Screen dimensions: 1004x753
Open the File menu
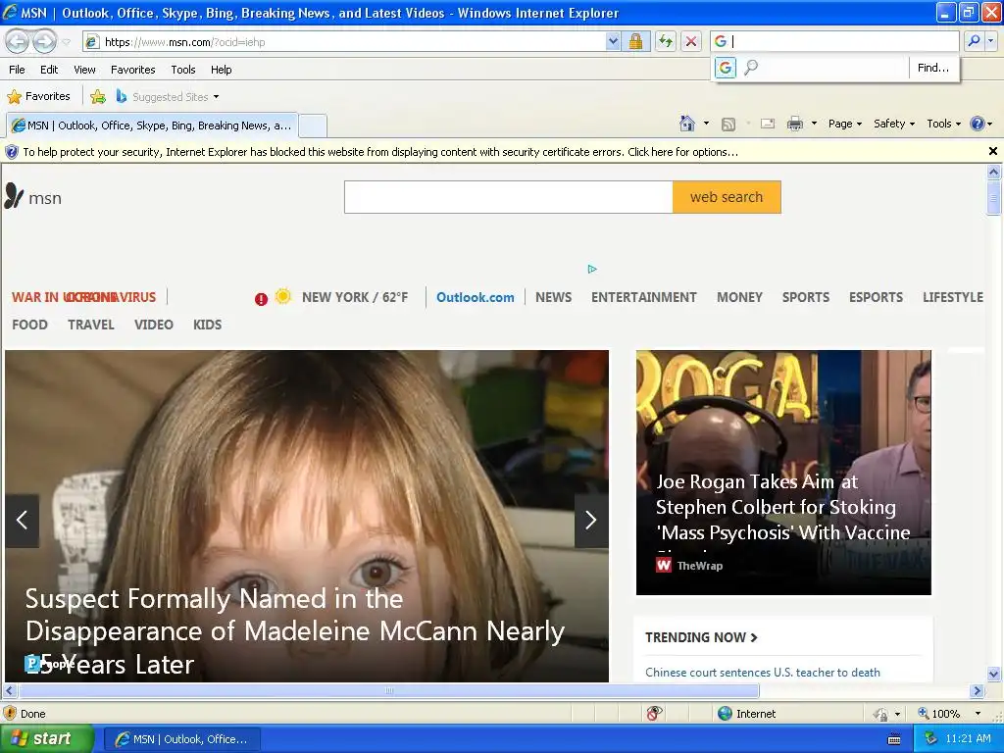(18, 70)
